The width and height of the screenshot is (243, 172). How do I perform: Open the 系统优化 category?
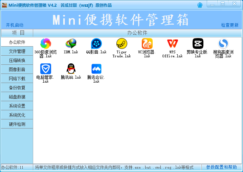click(x=17, y=115)
